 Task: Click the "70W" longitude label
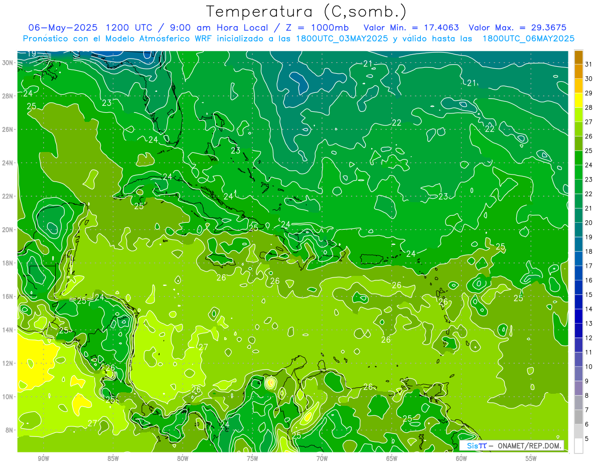[x=322, y=458]
